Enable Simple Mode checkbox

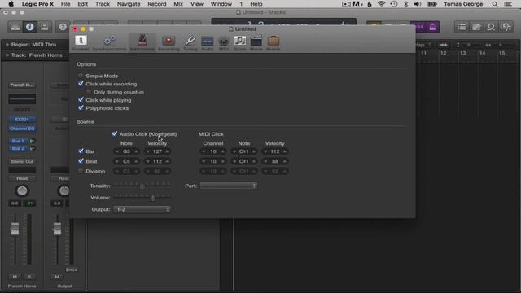[81, 76]
